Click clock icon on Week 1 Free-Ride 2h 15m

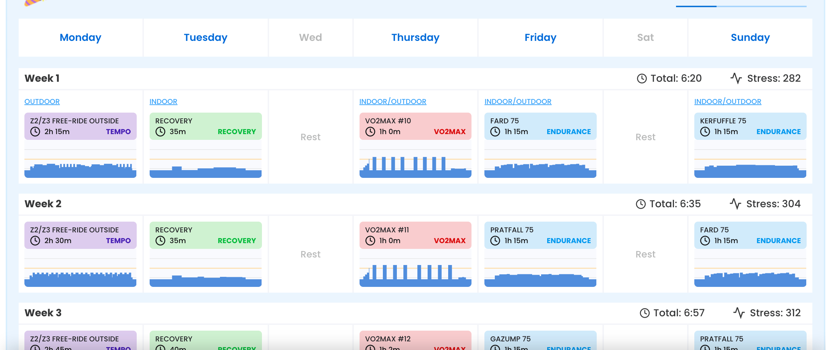pyautogui.click(x=35, y=132)
